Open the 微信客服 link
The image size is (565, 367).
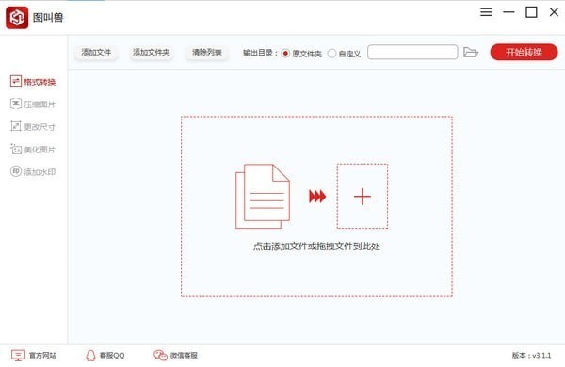184,356
